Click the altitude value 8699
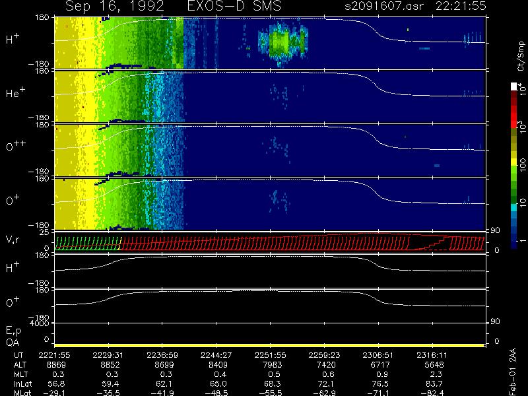The width and height of the screenshot is (528, 396). (164, 365)
